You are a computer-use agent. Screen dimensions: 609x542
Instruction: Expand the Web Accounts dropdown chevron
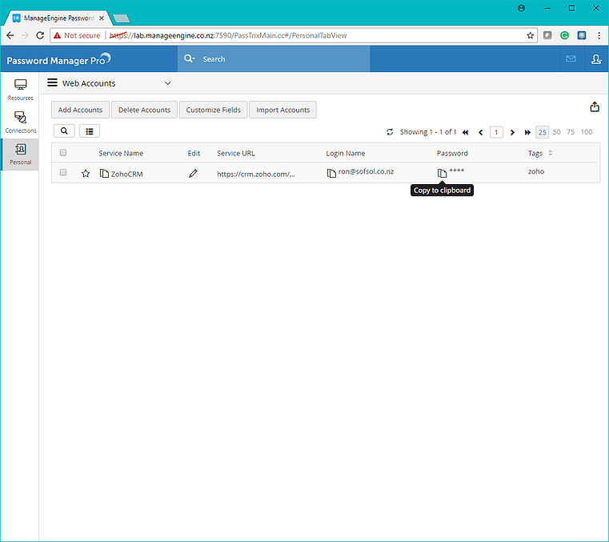(167, 83)
